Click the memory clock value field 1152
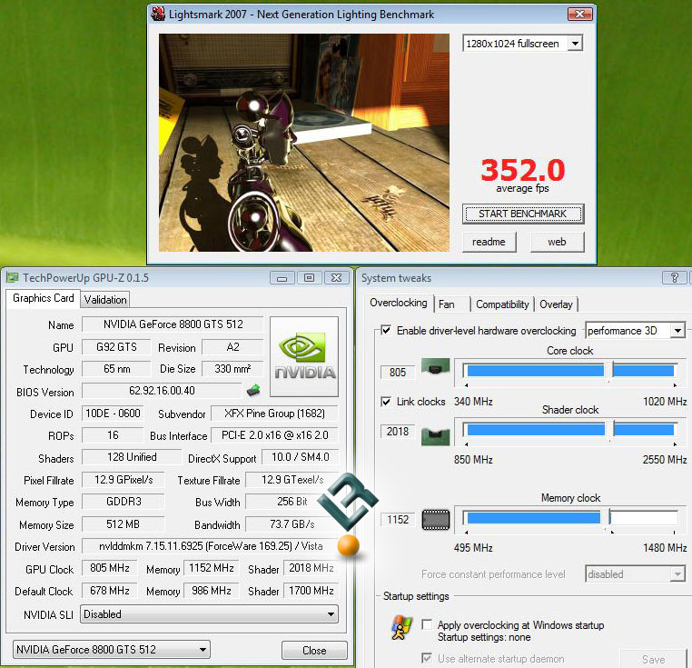 point(398,520)
